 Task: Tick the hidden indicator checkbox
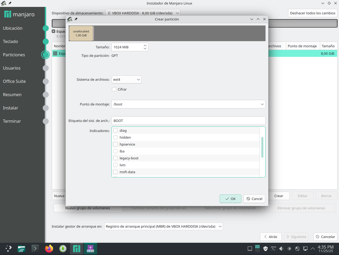115,137
